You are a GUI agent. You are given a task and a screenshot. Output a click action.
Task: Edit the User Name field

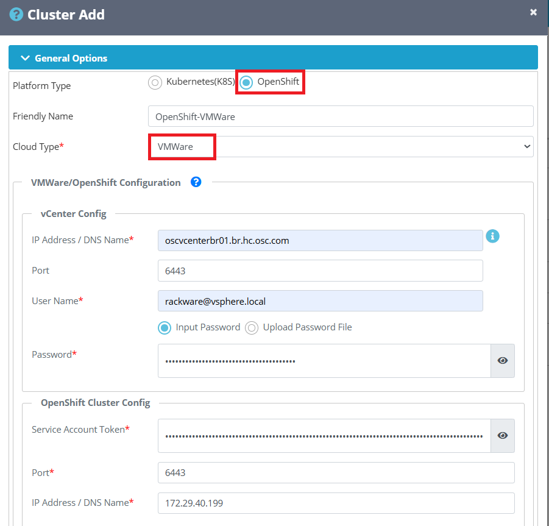click(x=320, y=301)
